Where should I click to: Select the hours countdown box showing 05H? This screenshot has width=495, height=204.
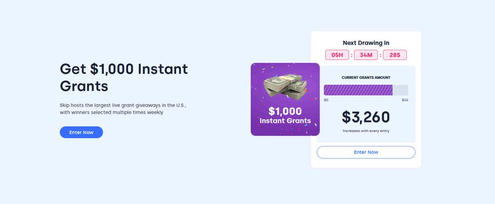(x=337, y=55)
